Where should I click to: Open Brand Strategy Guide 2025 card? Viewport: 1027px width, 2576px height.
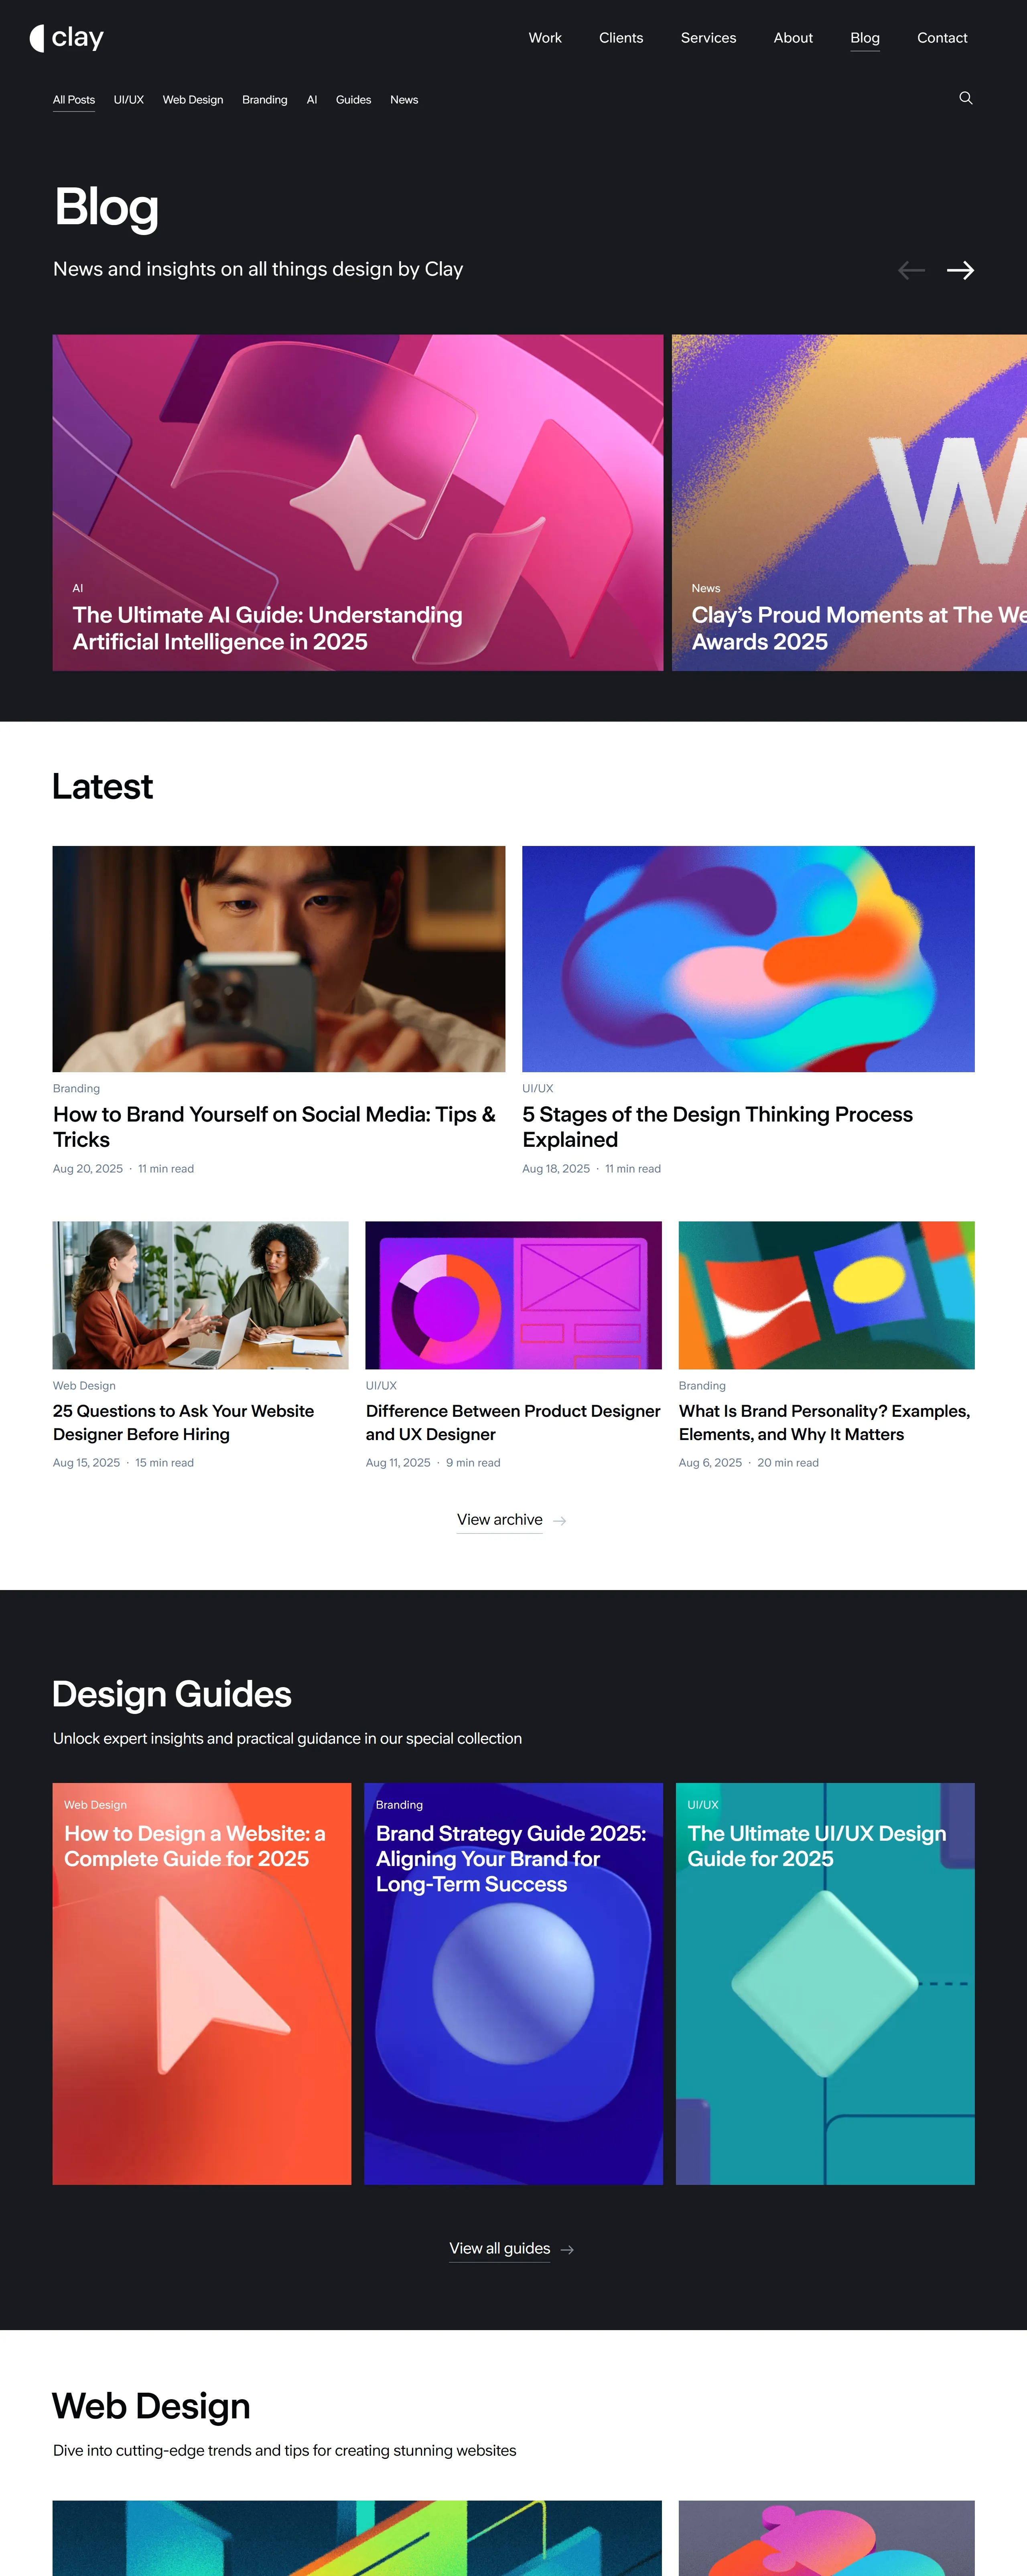point(513,1984)
